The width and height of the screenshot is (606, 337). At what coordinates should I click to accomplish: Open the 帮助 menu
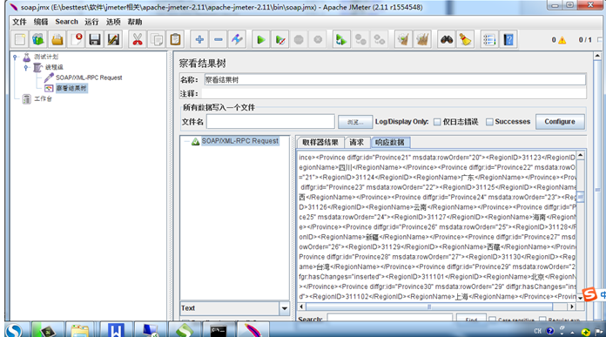click(135, 22)
